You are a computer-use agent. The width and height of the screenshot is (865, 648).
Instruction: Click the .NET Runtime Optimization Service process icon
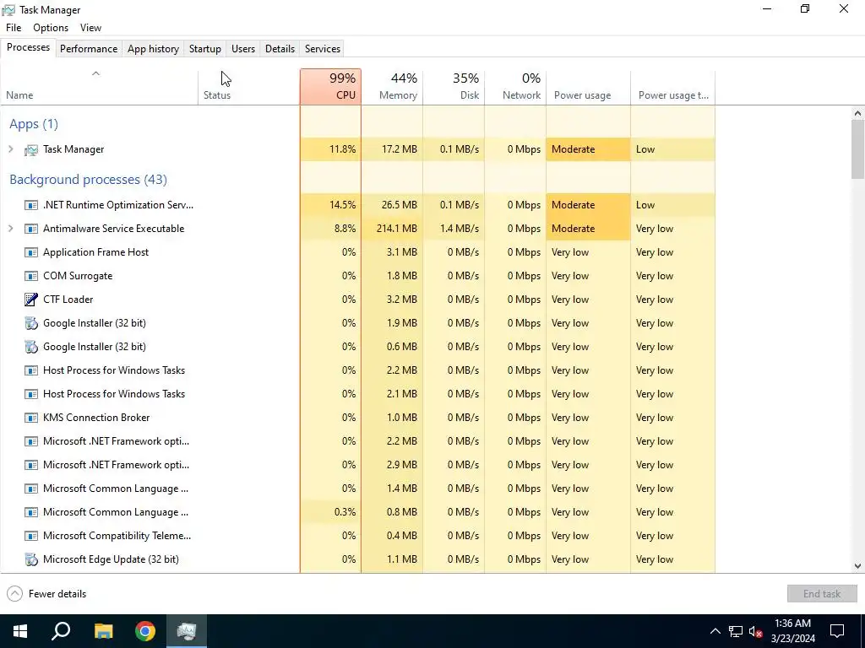pos(31,205)
